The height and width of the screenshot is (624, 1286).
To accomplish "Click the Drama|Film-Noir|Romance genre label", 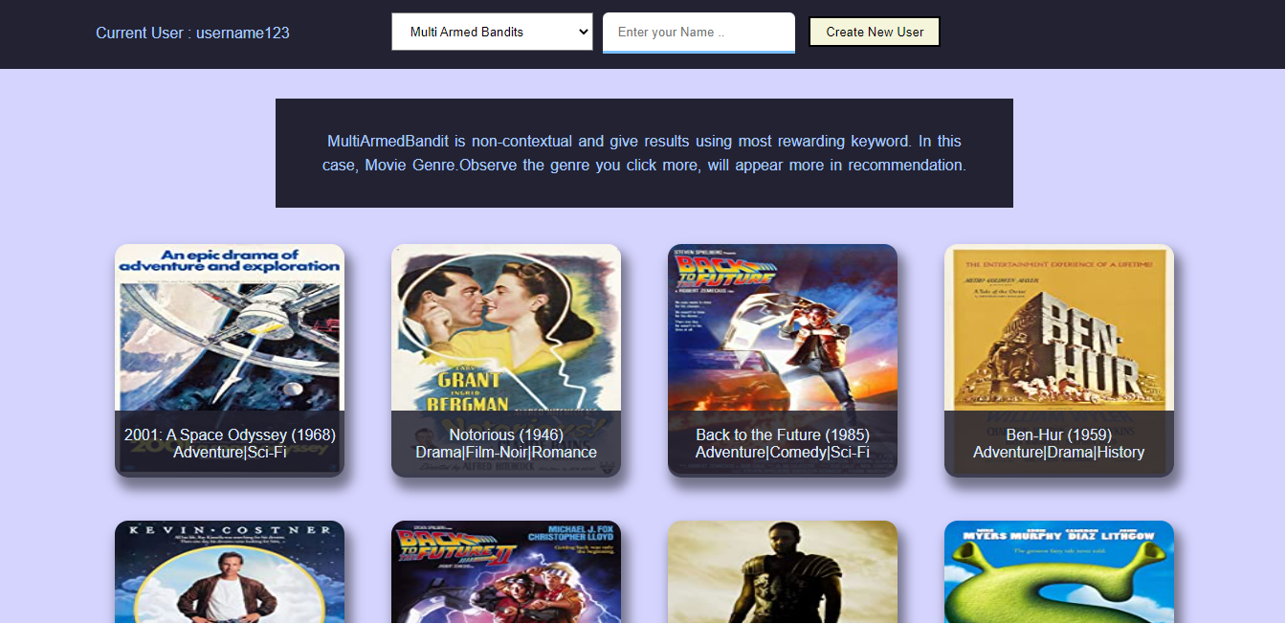I will (506, 453).
